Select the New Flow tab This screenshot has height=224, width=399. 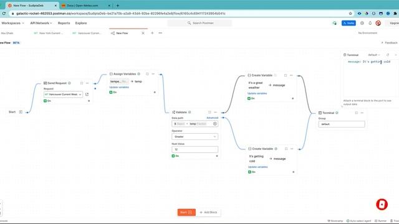pos(122,33)
